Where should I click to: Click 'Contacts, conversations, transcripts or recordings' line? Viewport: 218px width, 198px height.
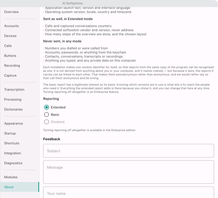pyautogui.click(x=84, y=56)
